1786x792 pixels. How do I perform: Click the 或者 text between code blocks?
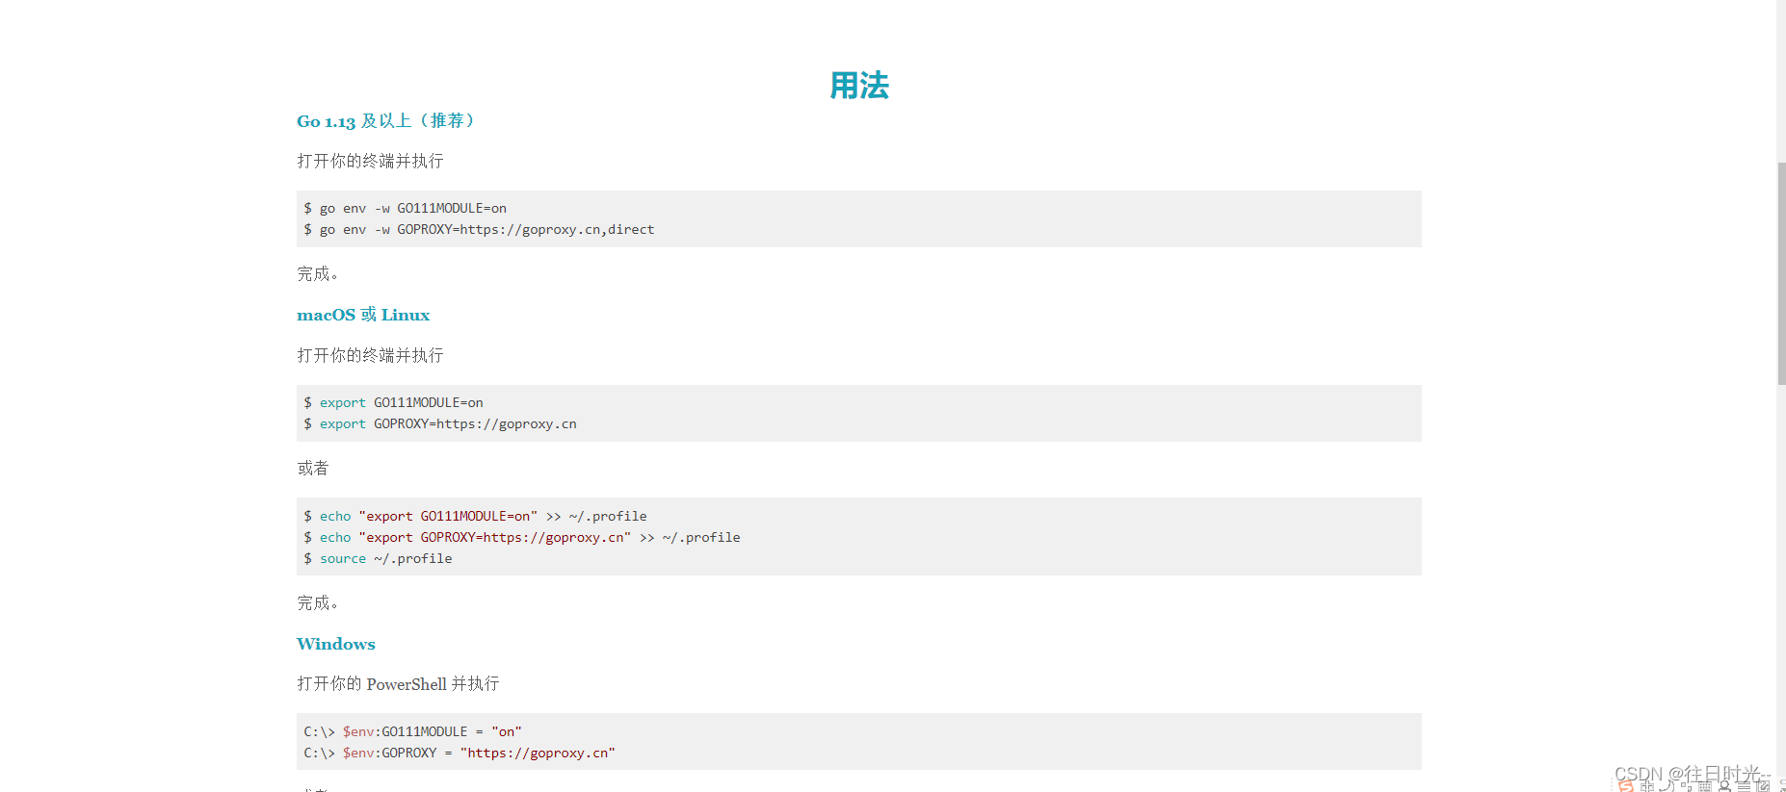click(x=313, y=469)
